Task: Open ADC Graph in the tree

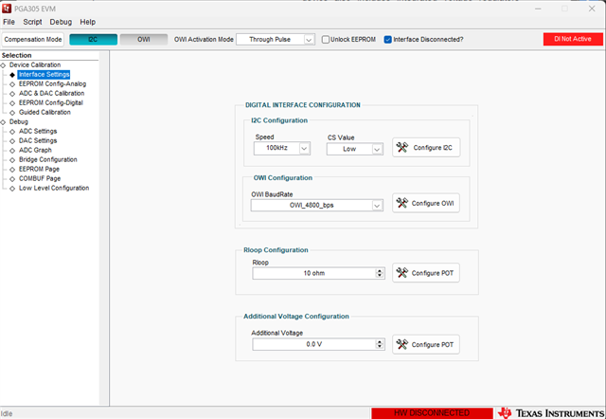Action: (35, 150)
